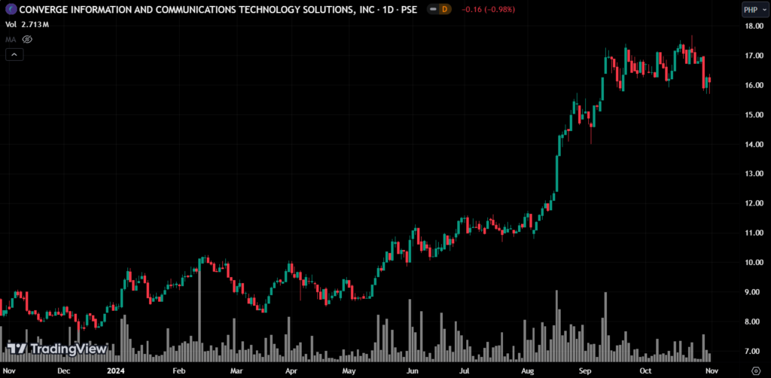This screenshot has width=771, height=378.
Task: Click the 13.00 price axis label
Action: tap(754, 174)
